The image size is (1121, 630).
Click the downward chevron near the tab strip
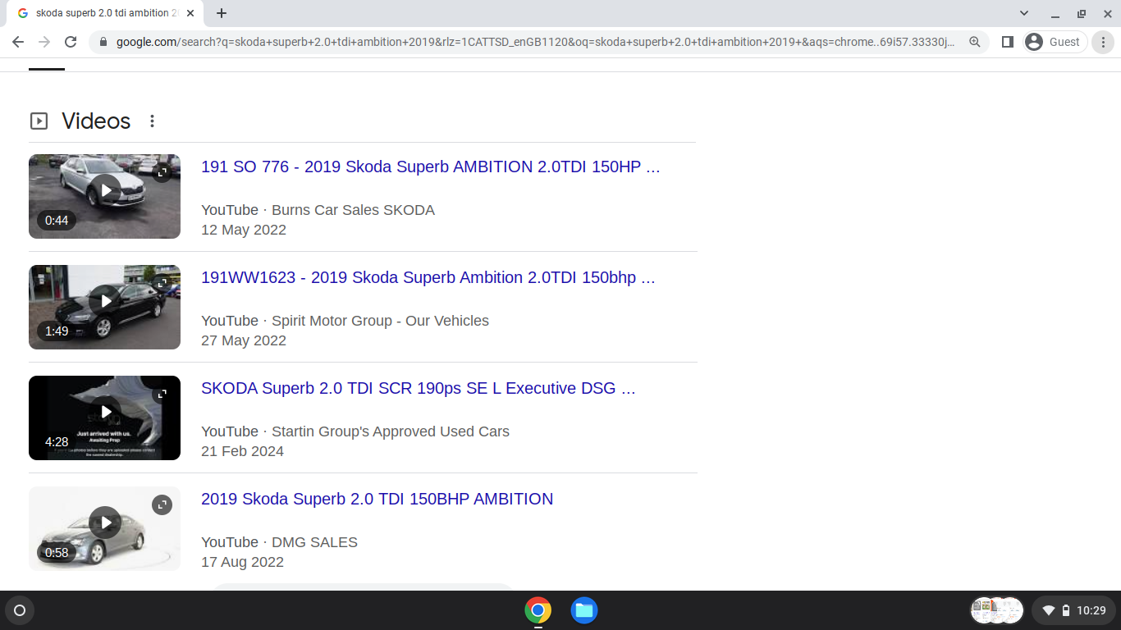[1023, 13]
